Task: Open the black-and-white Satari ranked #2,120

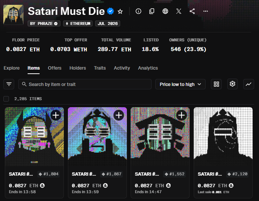Action: 223,137
